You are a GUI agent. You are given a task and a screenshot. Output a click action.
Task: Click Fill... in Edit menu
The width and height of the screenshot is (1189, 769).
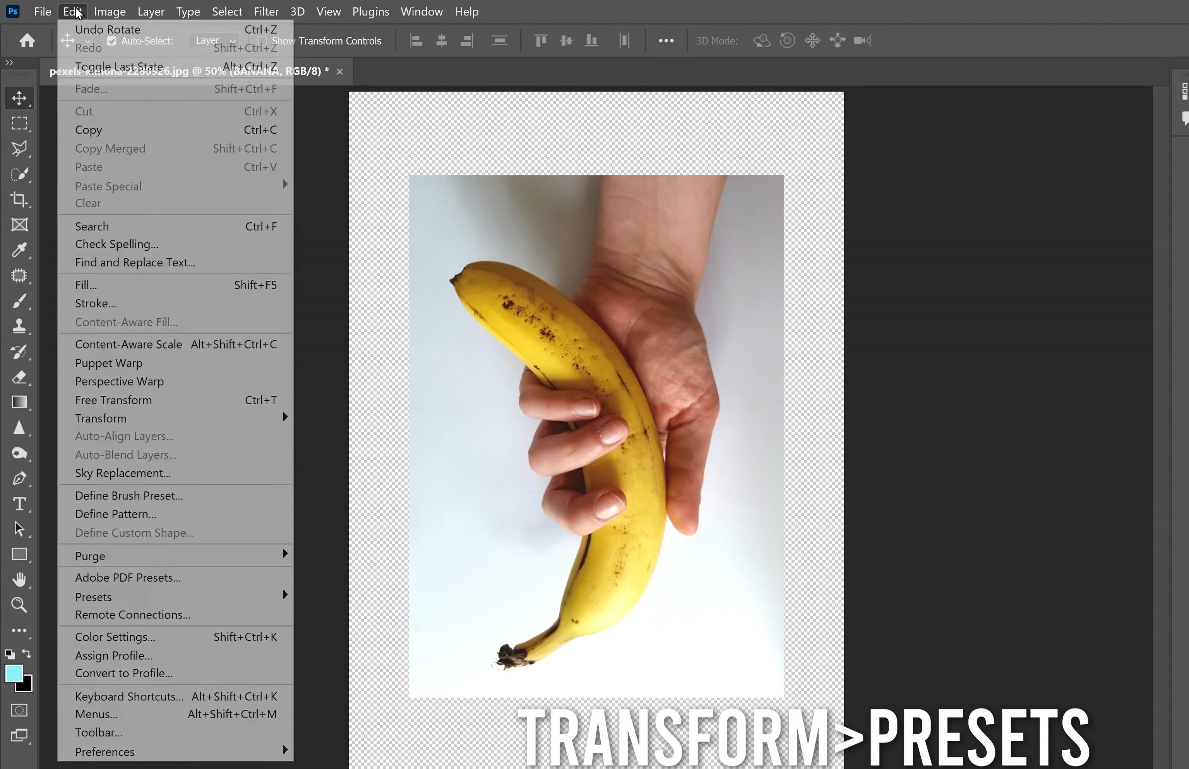point(175,285)
